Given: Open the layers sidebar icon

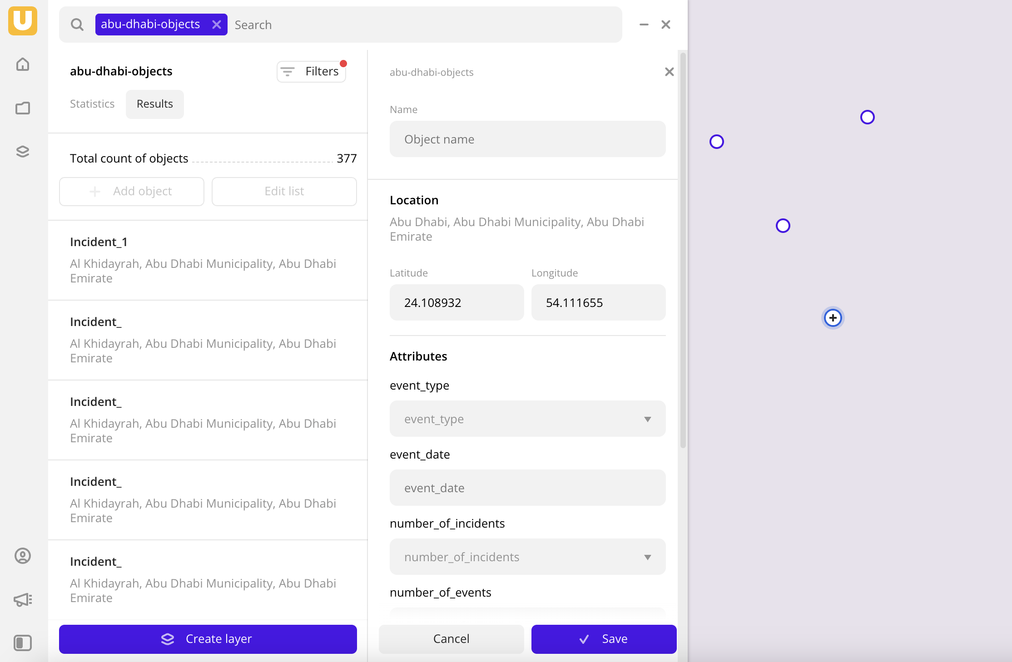Looking at the screenshot, I should [x=23, y=151].
